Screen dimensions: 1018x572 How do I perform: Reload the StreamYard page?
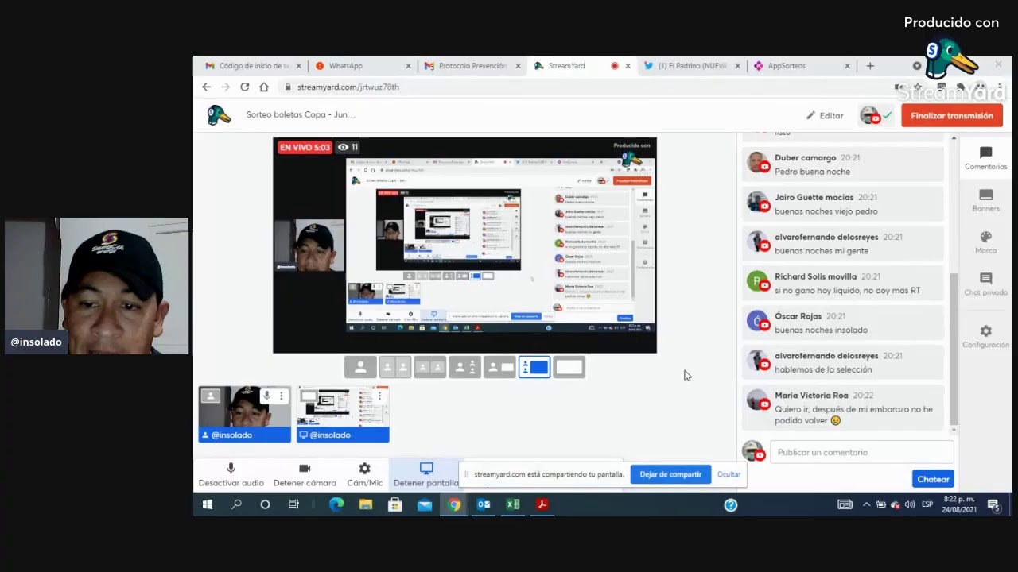tap(245, 87)
